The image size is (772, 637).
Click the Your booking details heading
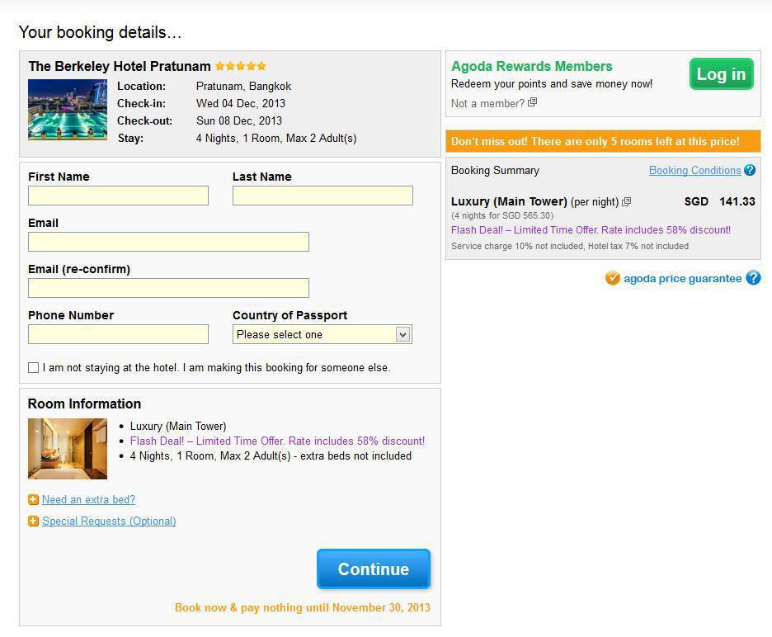pyautogui.click(x=100, y=32)
